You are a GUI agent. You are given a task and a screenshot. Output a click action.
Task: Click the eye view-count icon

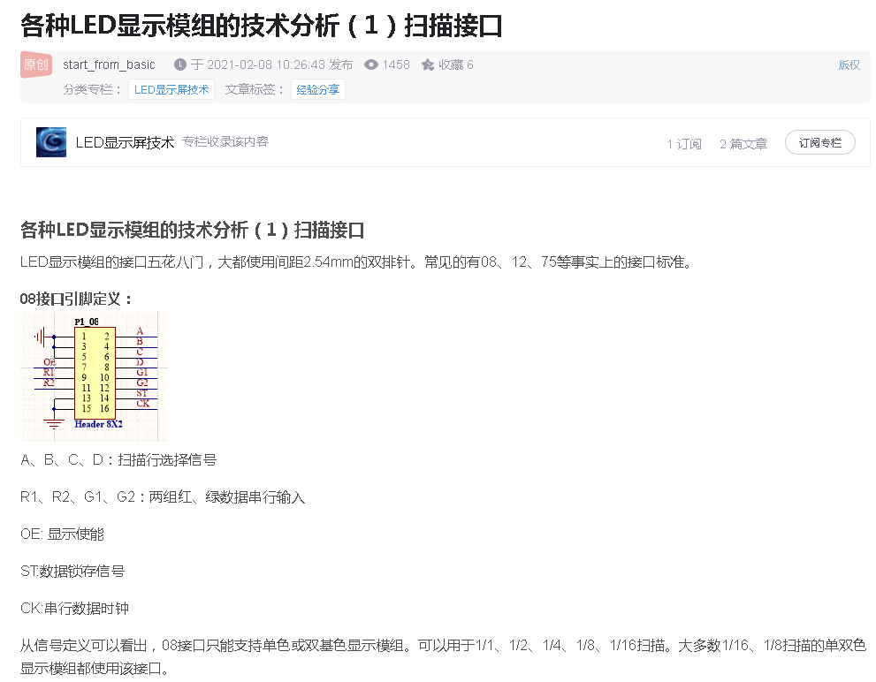tap(371, 64)
